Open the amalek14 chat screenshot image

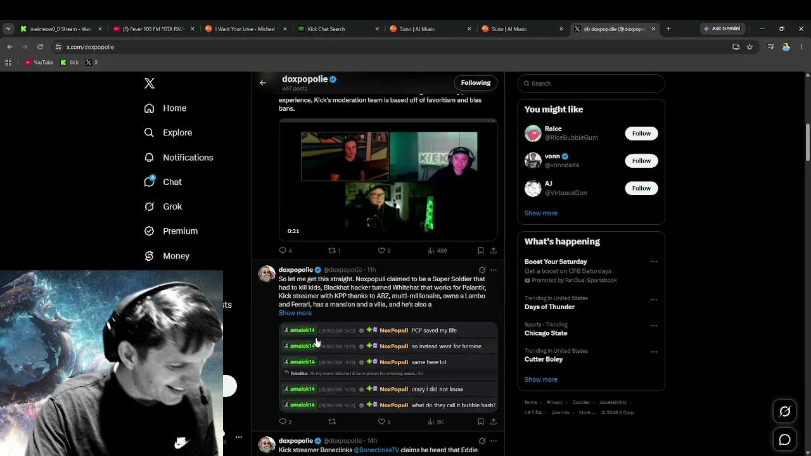click(x=388, y=367)
